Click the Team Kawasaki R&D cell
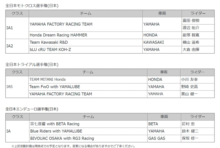The width and height of the screenshot is (220, 148). 49,42
